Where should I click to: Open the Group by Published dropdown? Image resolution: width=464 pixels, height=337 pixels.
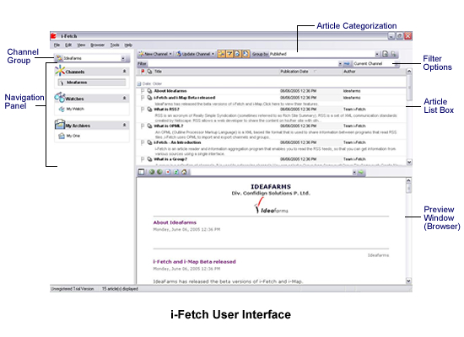[377, 54]
